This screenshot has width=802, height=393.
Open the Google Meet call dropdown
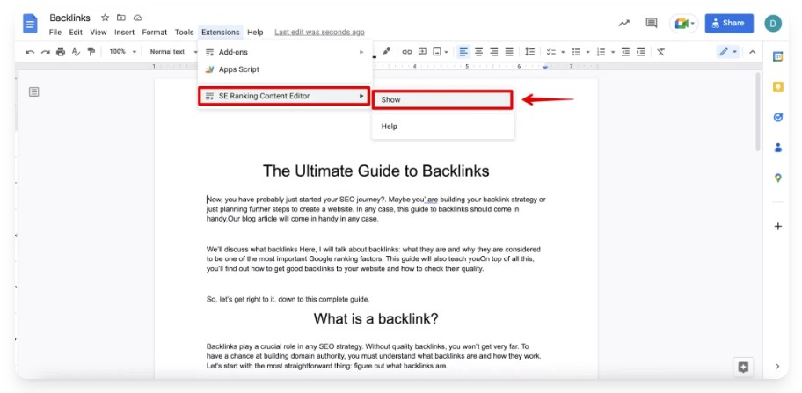click(x=684, y=24)
